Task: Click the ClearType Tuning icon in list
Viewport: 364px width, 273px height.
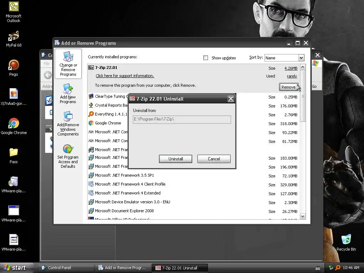Action: [91, 96]
